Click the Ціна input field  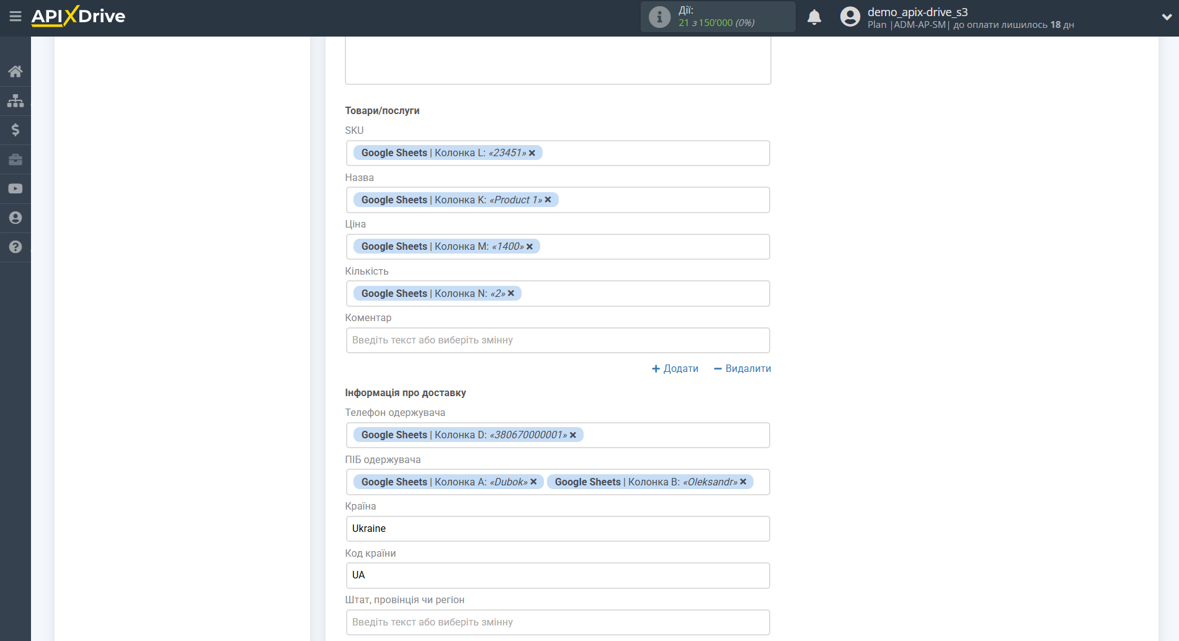[558, 247]
